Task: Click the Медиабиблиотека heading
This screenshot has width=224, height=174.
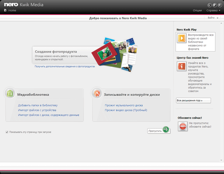Action: pyautogui.click(x=33, y=95)
